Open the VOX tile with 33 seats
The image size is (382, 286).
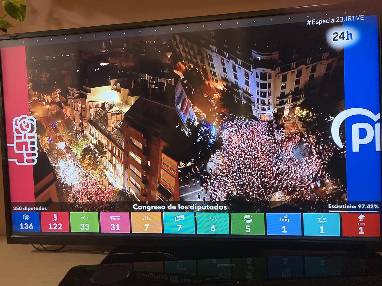[84, 222]
